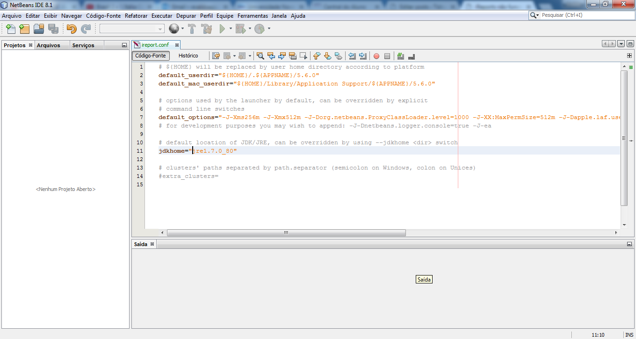Click the Find Next Occurrence icon
636x339 pixels.
pos(282,56)
